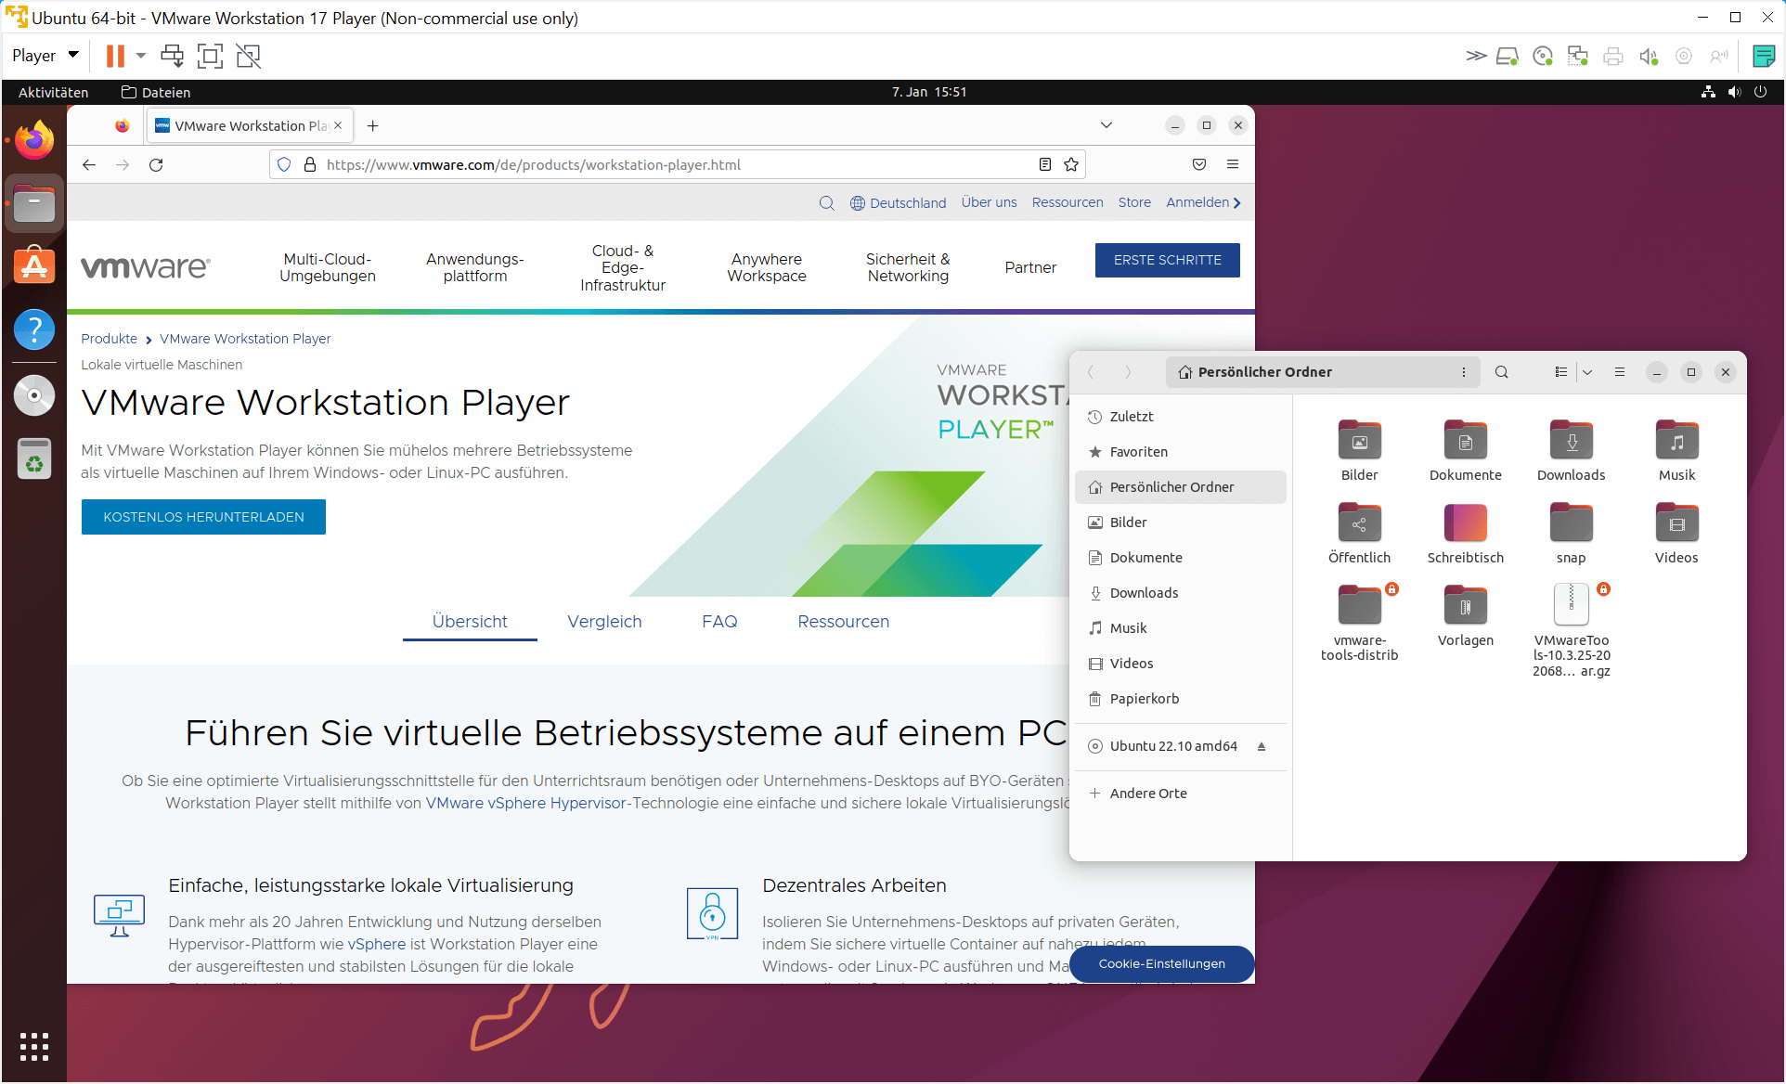Click the VMware unity mode icon
The width and height of the screenshot is (1786, 1084).
[x=250, y=56]
